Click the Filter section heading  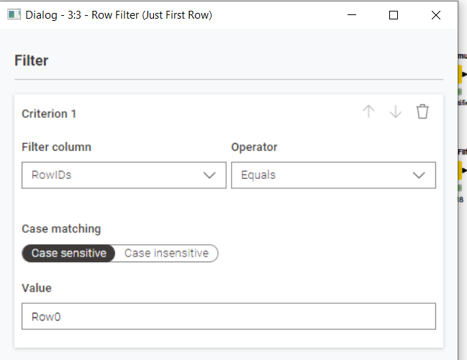coord(31,60)
